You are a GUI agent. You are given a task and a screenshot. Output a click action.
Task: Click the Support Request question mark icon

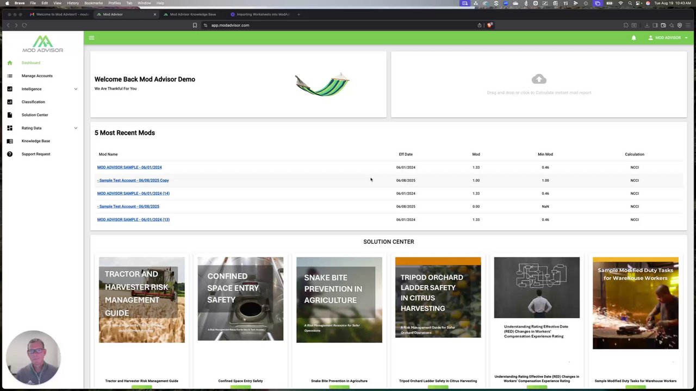tap(9, 154)
